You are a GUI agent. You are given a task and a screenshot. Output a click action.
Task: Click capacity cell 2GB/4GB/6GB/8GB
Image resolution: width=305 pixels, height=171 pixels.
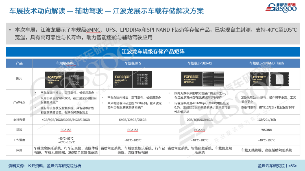pyautogui.click(x=200, y=120)
